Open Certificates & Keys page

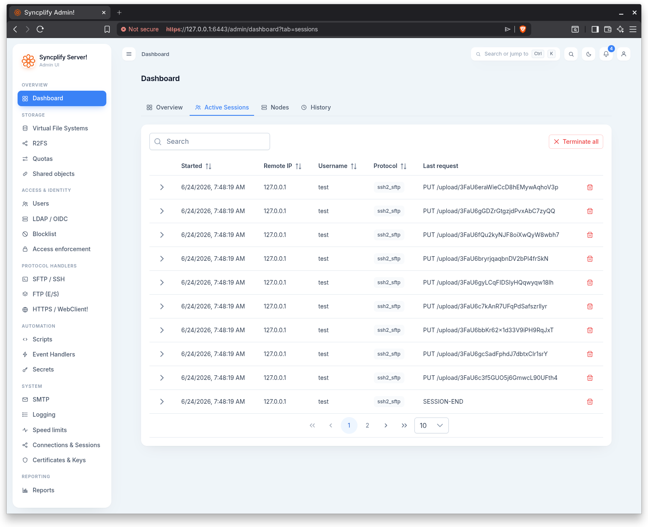[x=62, y=460]
